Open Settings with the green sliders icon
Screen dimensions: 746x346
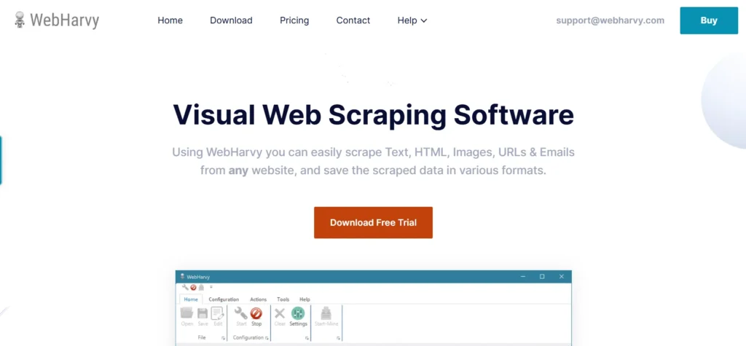pos(298,313)
